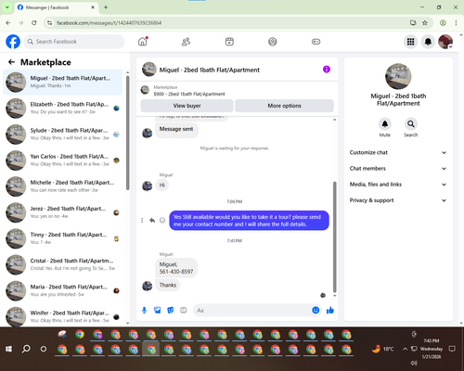Click View buyer button
This screenshot has width=464, height=371.
click(x=187, y=106)
